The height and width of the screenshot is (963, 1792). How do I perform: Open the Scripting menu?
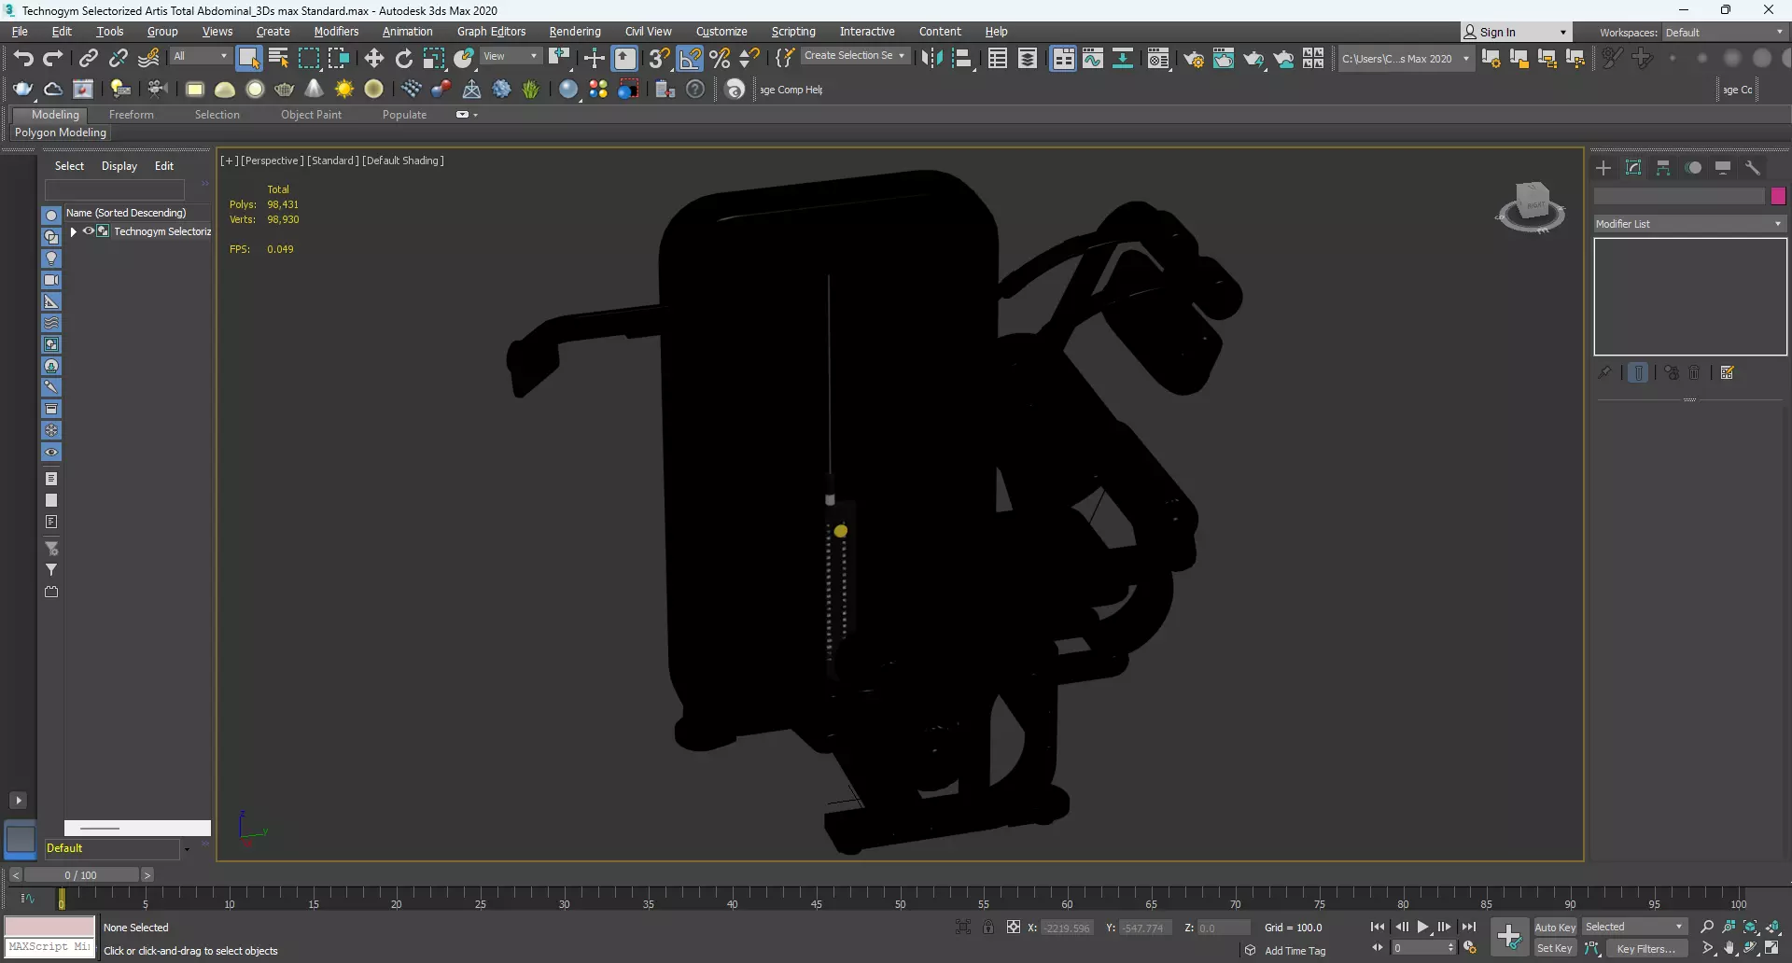[793, 32]
